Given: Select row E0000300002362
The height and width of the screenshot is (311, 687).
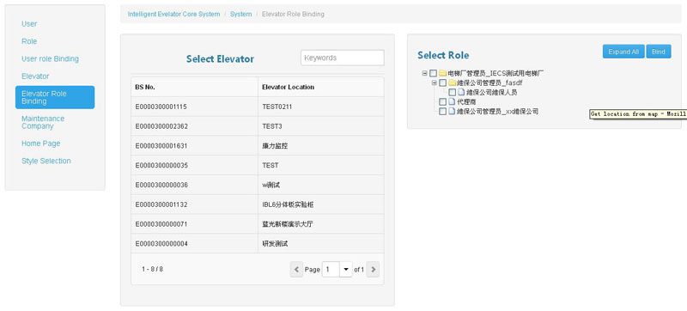Looking at the screenshot, I should pos(258,126).
